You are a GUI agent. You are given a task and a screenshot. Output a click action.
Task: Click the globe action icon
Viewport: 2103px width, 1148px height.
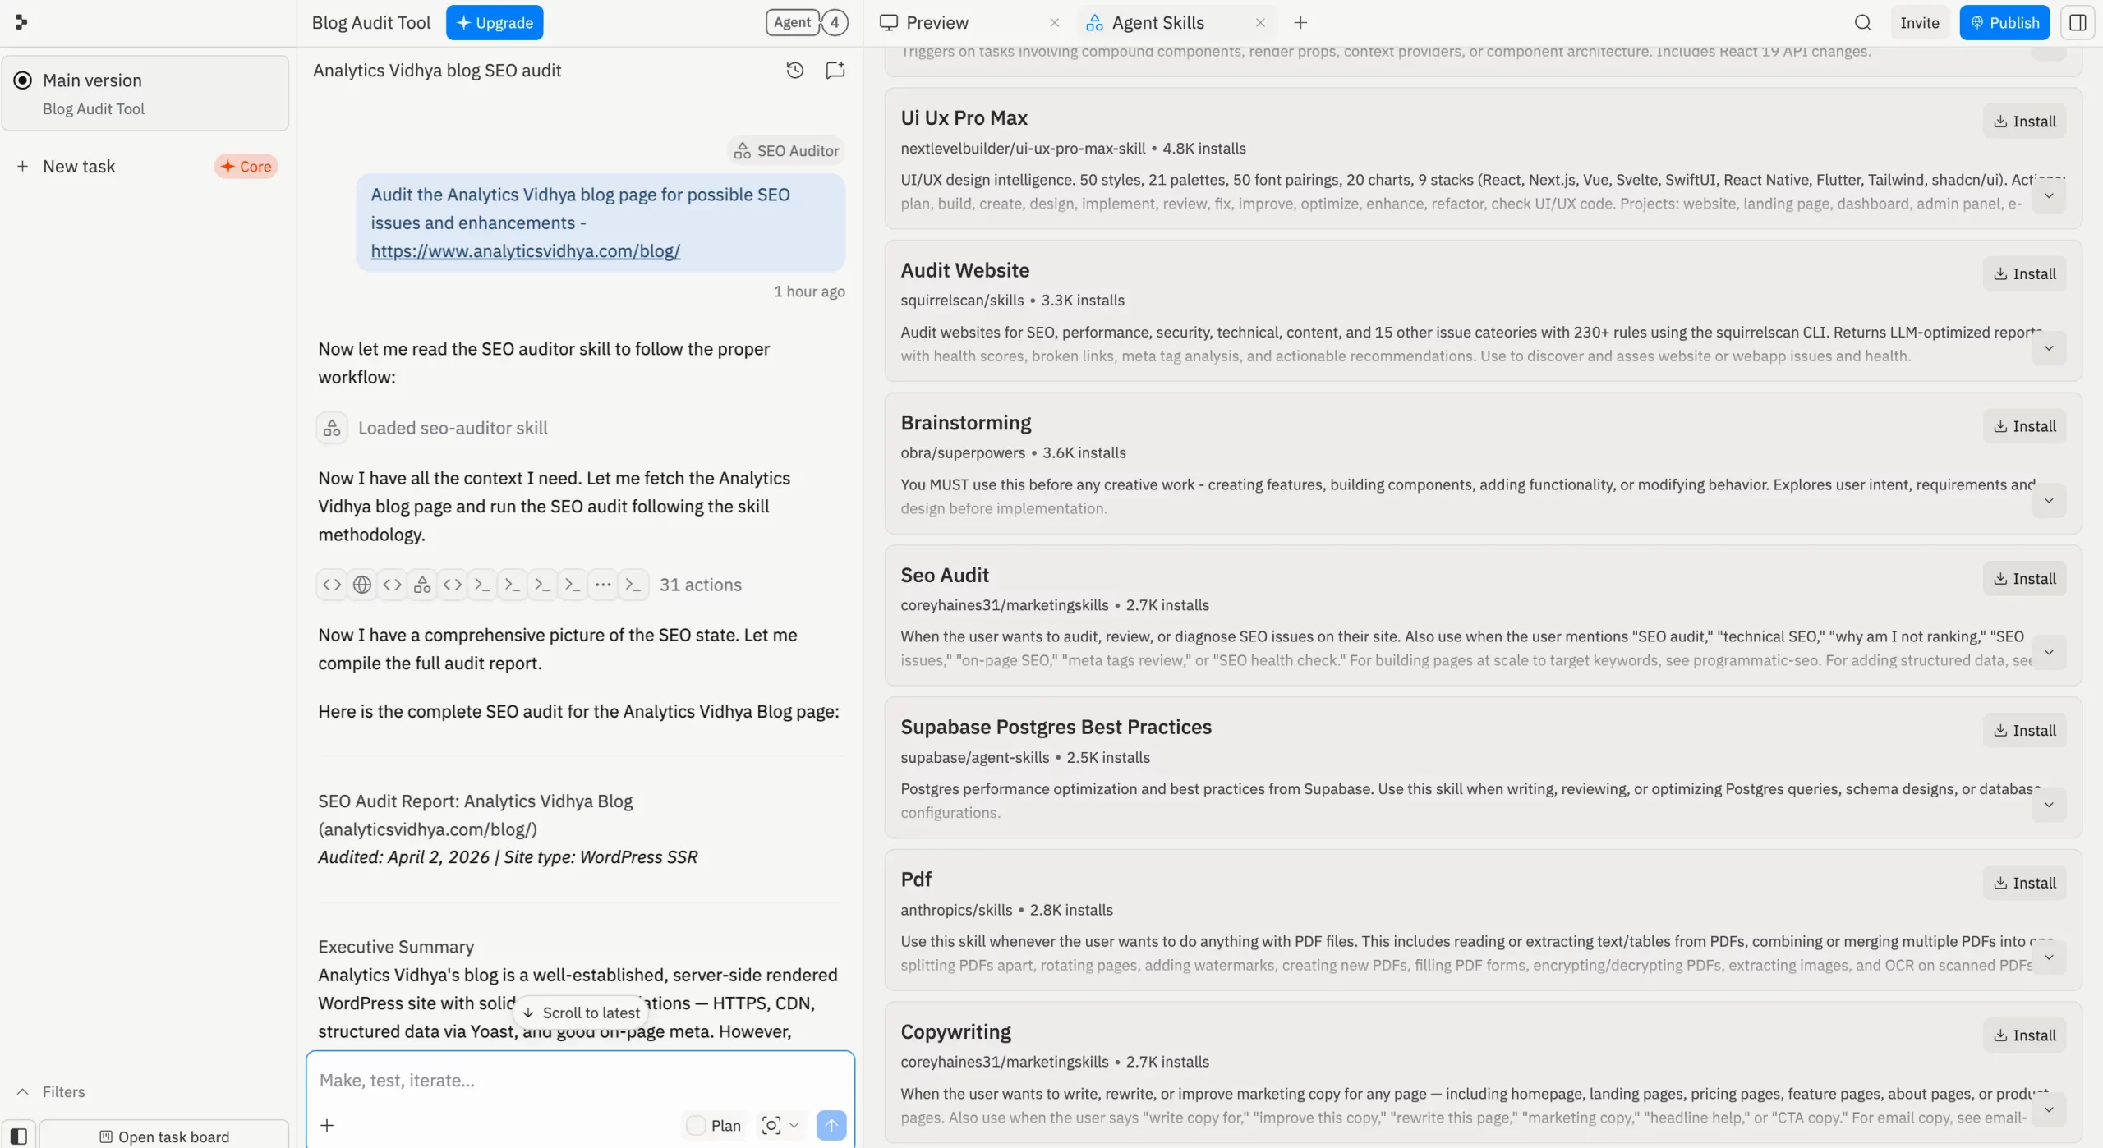361,585
